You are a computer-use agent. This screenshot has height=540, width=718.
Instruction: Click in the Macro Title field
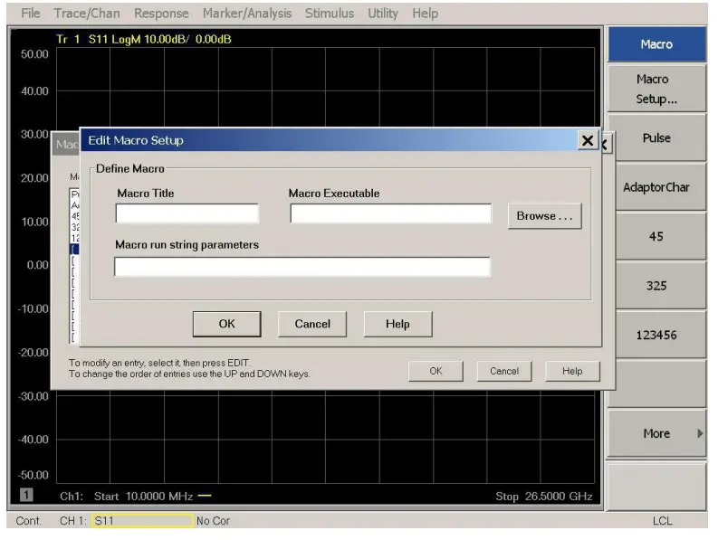(x=187, y=214)
